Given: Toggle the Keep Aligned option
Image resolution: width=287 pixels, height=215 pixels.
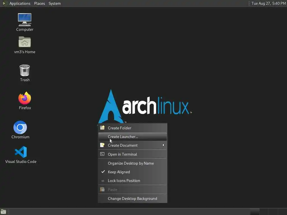Looking at the screenshot, I should point(133,172).
